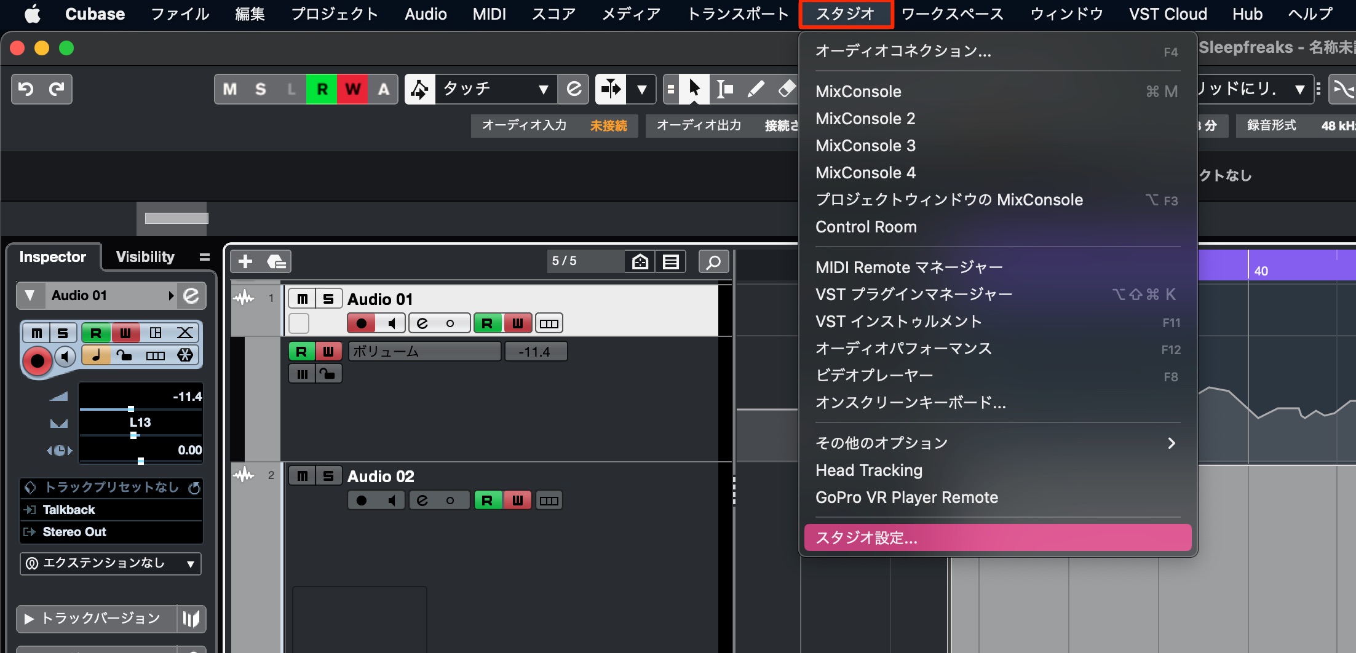1356x653 pixels.
Task: Click the track list filter icon beside 5 / 5
Action: click(x=671, y=262)
